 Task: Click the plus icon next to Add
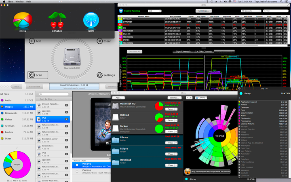(x=32, y=41)
